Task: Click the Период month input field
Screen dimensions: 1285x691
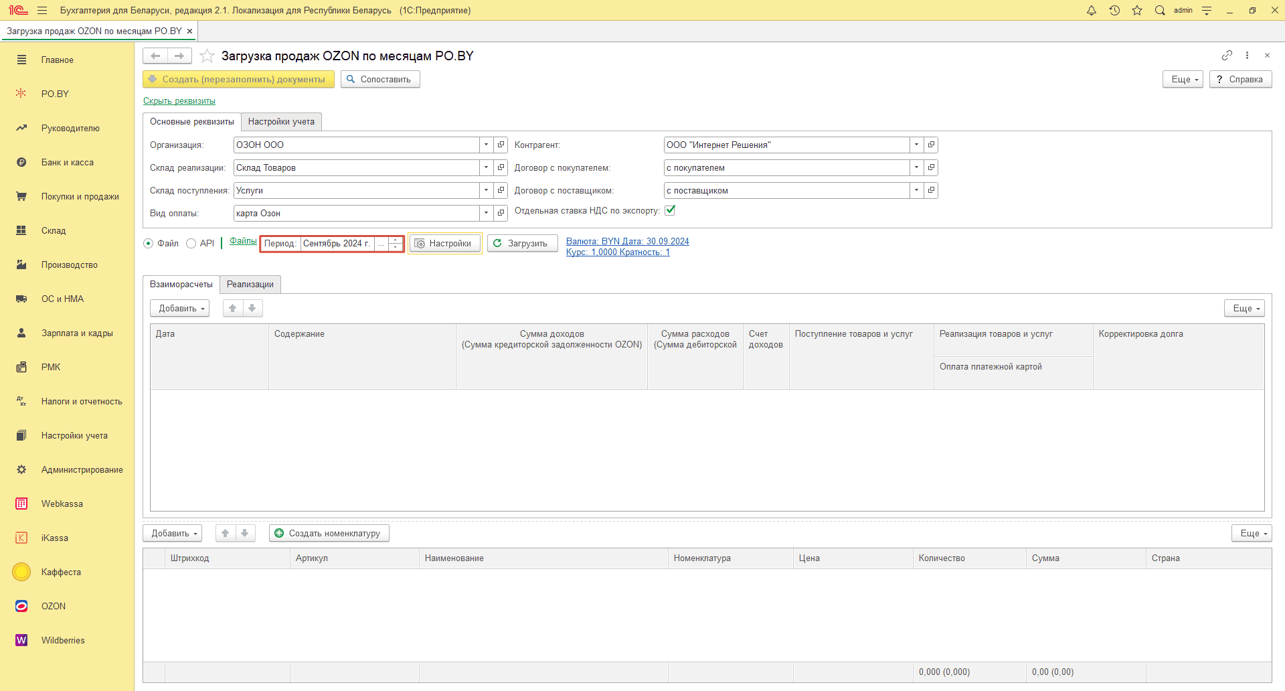Action: (x=337, y=243)
